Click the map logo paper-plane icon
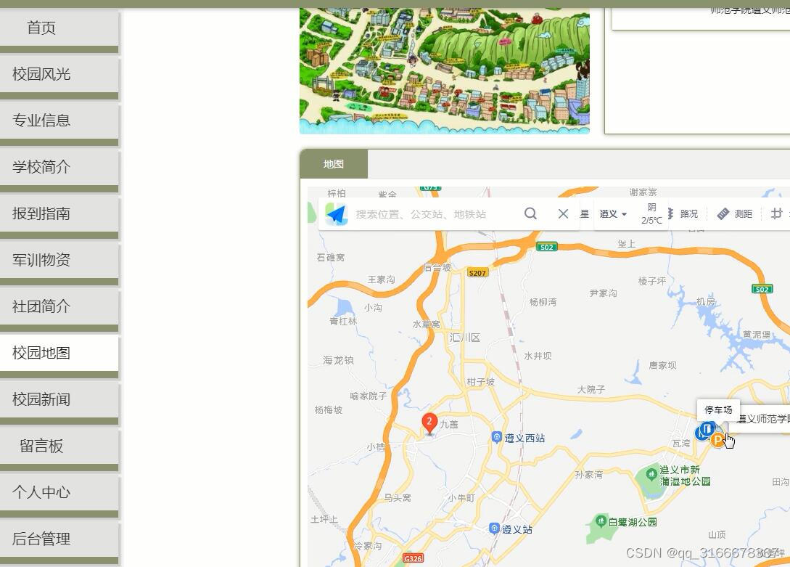This screenshot has width=790, height=567. tap(335, 213)
